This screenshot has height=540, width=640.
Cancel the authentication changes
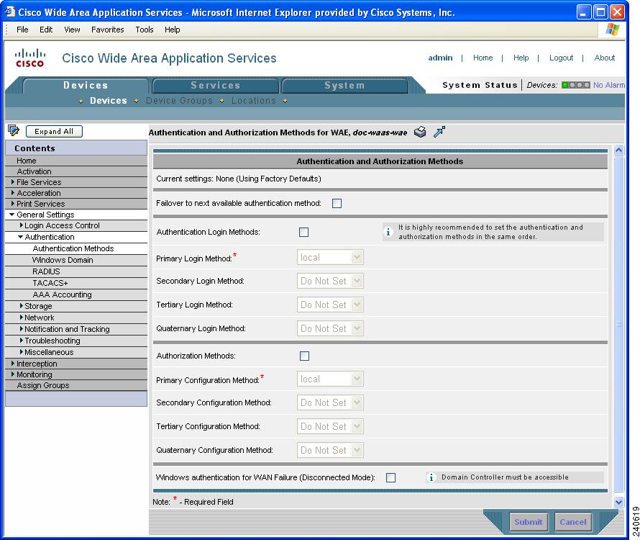[x=573, y=522]
